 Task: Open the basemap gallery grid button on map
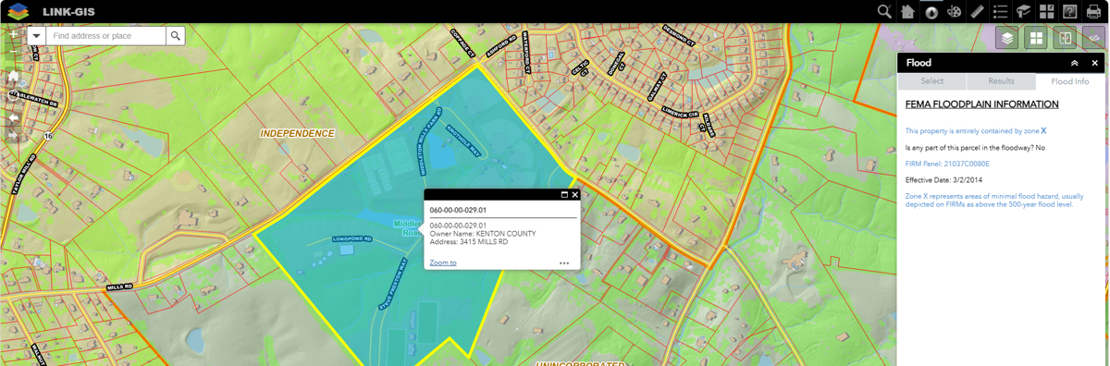tap(1036, 38)
